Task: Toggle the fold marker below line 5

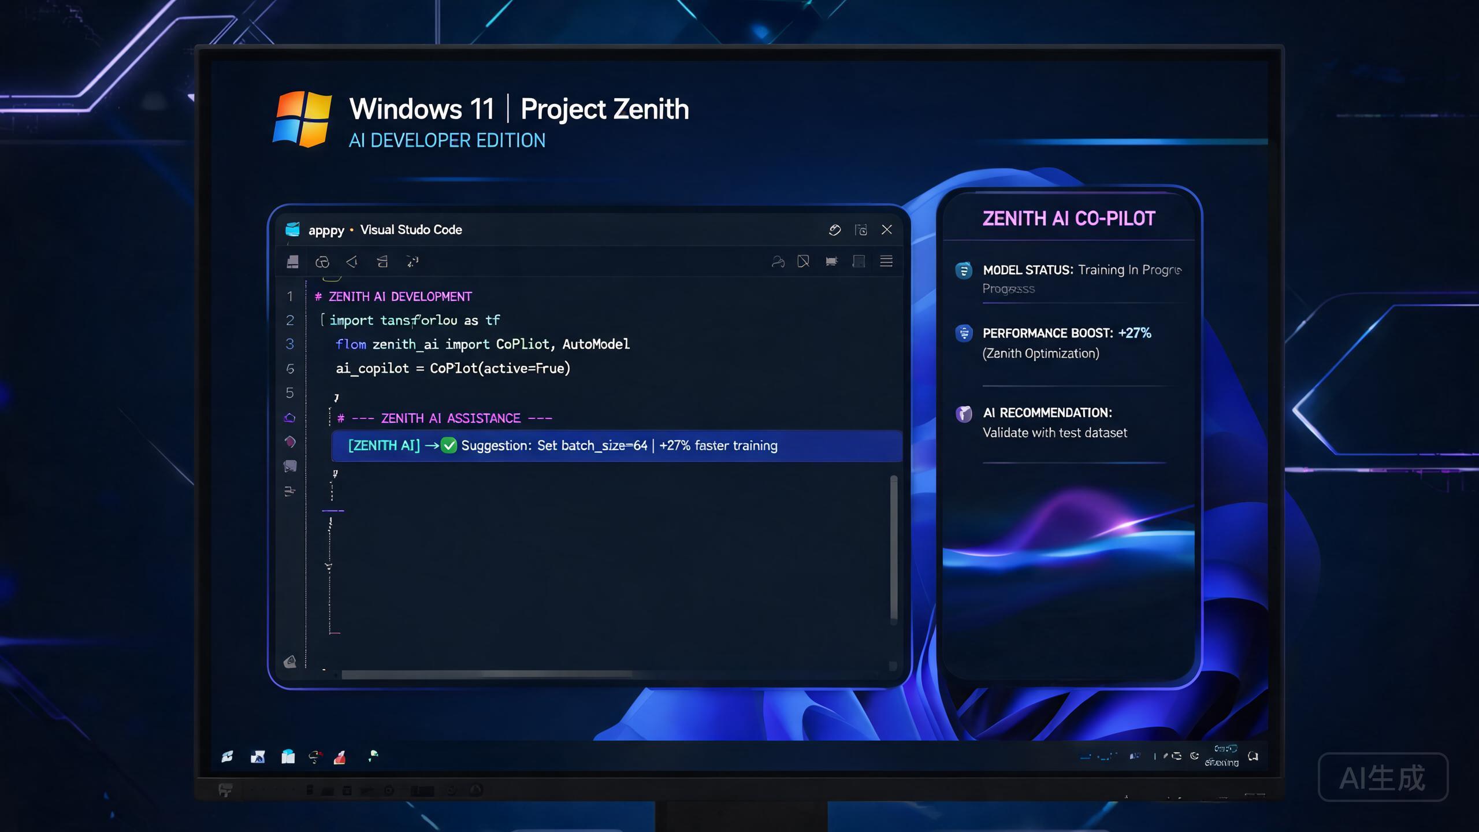Action: click(x=336, y=398)
